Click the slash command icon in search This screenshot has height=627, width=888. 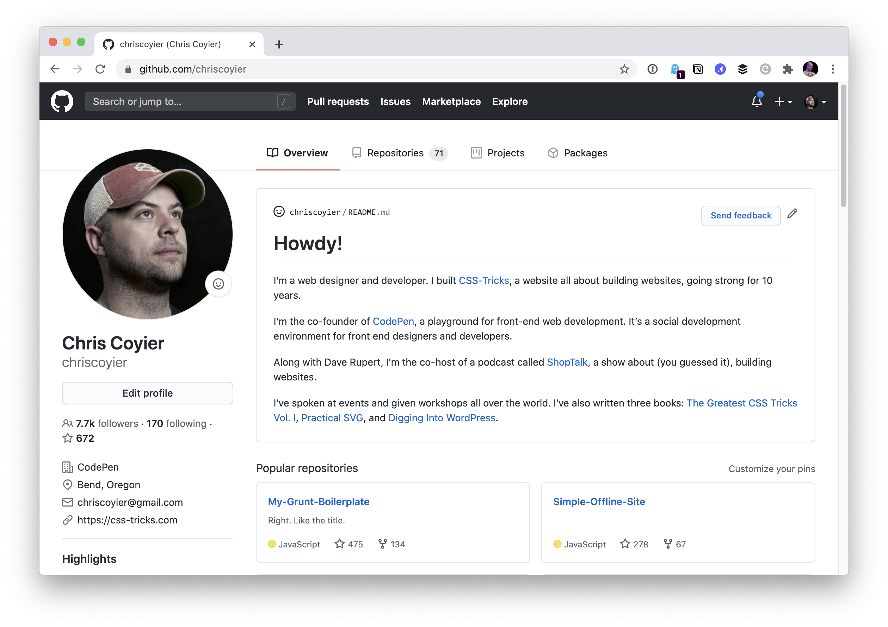point(284,101)
